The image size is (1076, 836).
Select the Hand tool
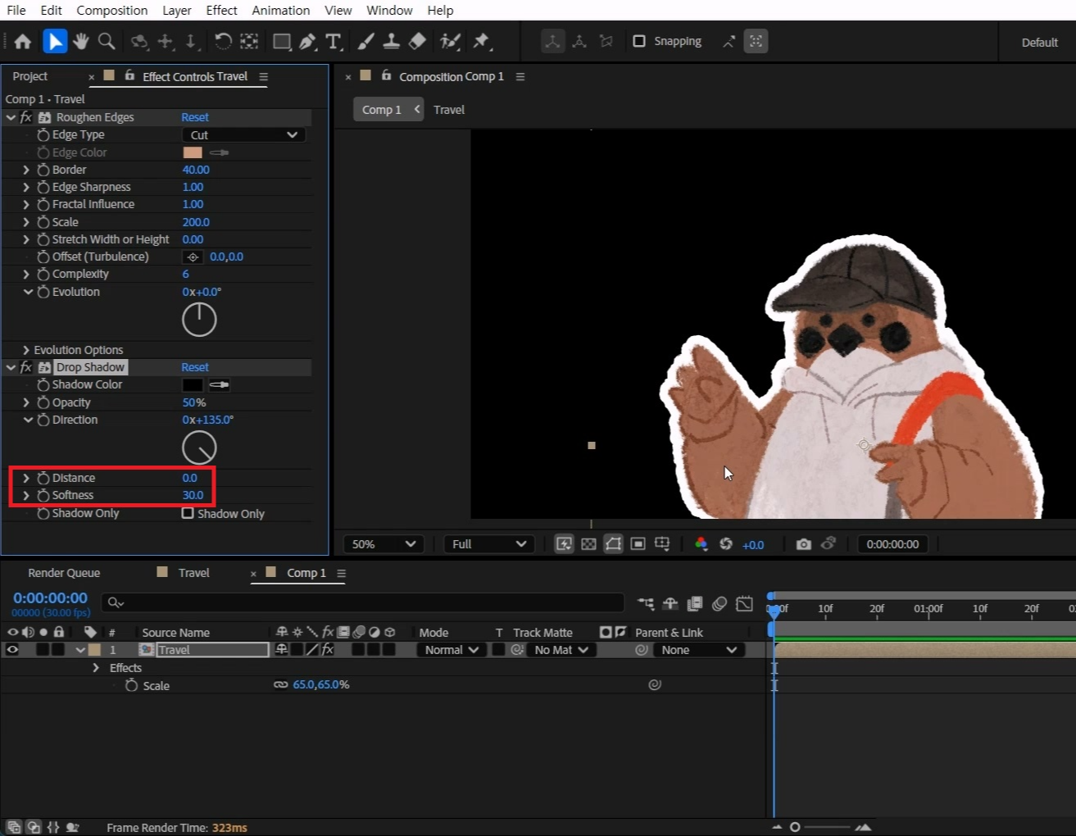(x=80, y=41)
